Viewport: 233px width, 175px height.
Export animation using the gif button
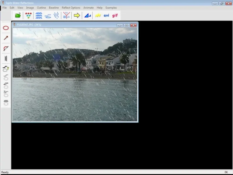click(x=115, y=15)
